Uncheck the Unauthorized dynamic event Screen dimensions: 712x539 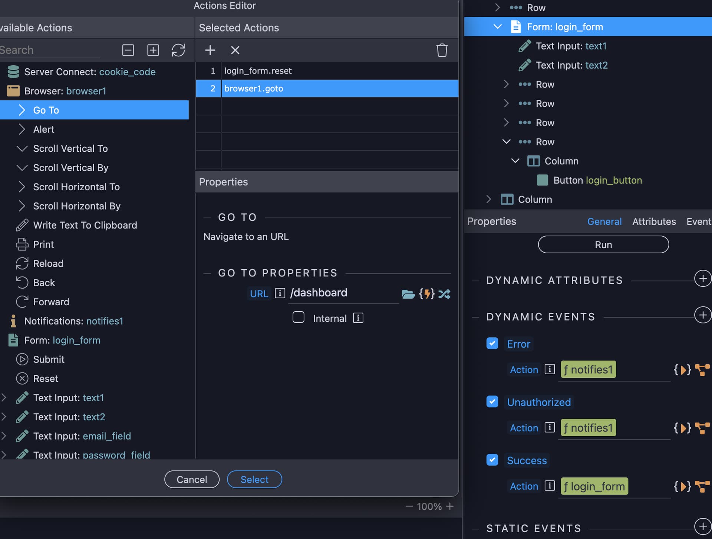tap(492, 402)
